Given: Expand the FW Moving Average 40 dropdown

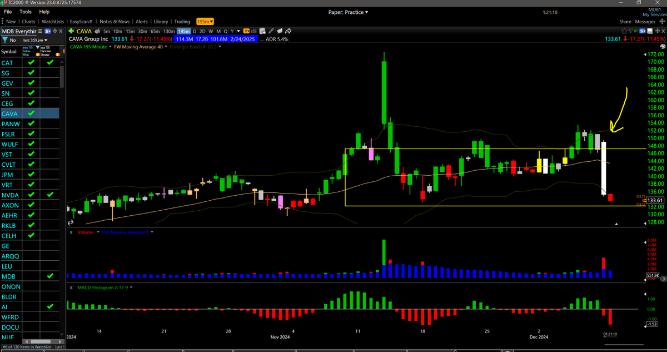Looking at the screenshot, I should coord(166,47).
